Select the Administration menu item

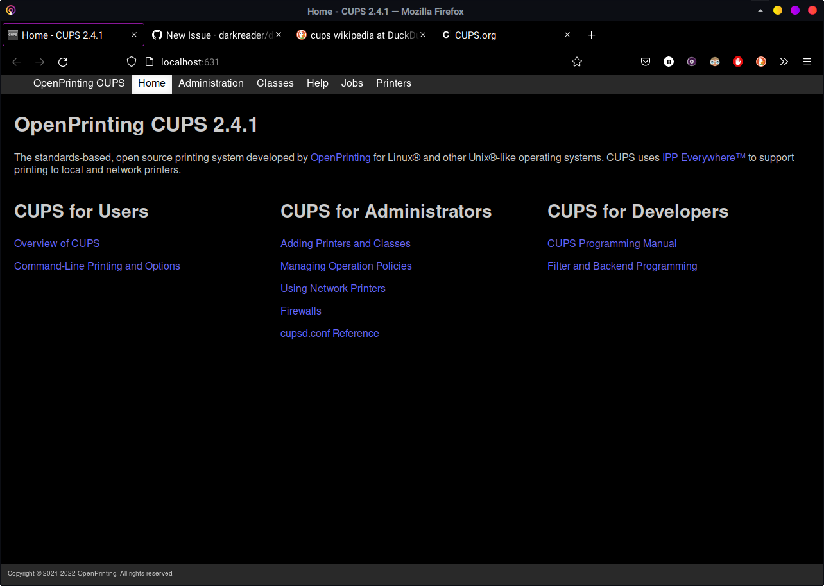pos(211,83)
